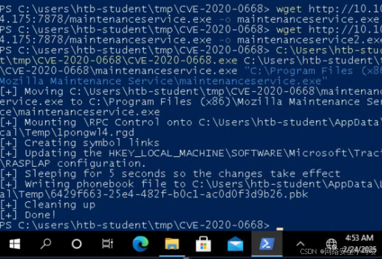382x259 pixels.
Task: Open Mail app from taskbar
Action: (235, 244)
